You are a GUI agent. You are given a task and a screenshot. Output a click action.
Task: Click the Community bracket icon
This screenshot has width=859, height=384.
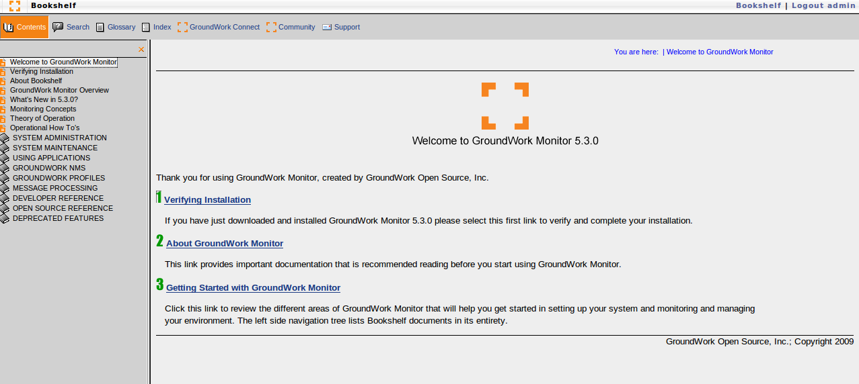click(271, 28)
